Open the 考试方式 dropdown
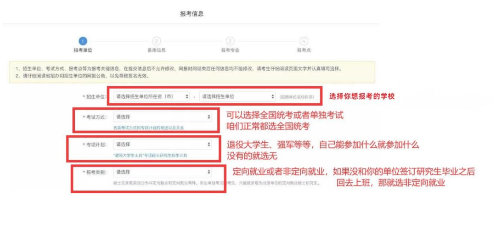This screenshot has width=496, height=252. [x=163, y=117]
